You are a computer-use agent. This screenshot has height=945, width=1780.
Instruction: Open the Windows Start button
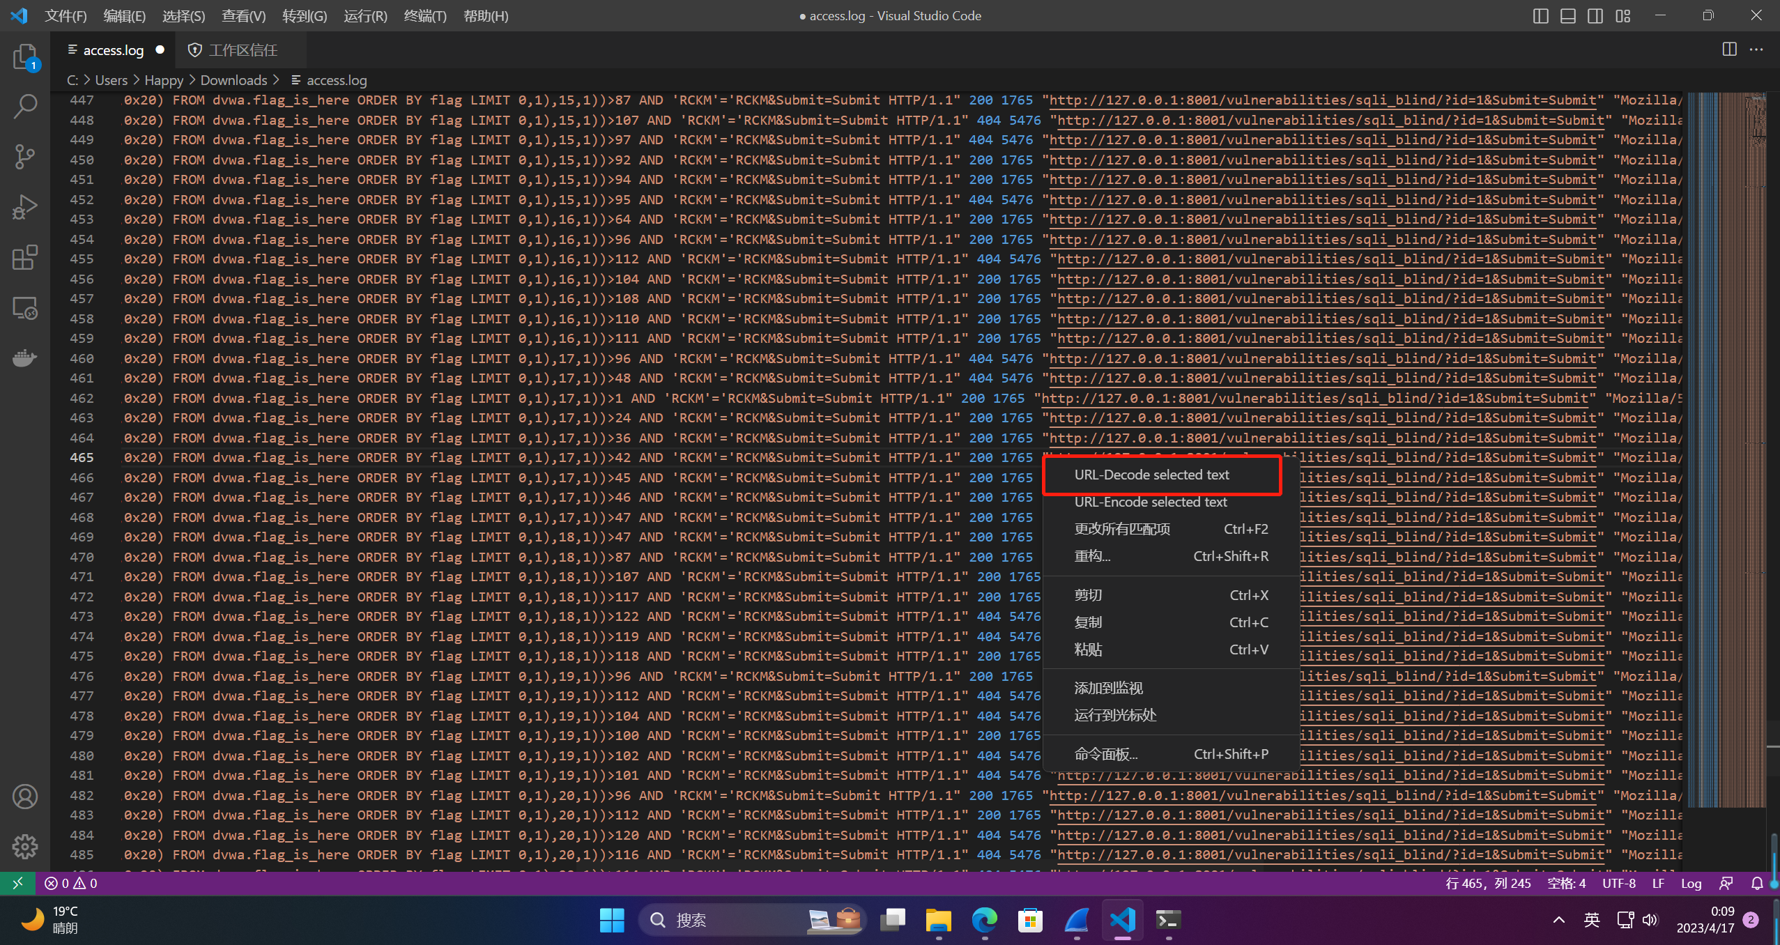(612, 920)
